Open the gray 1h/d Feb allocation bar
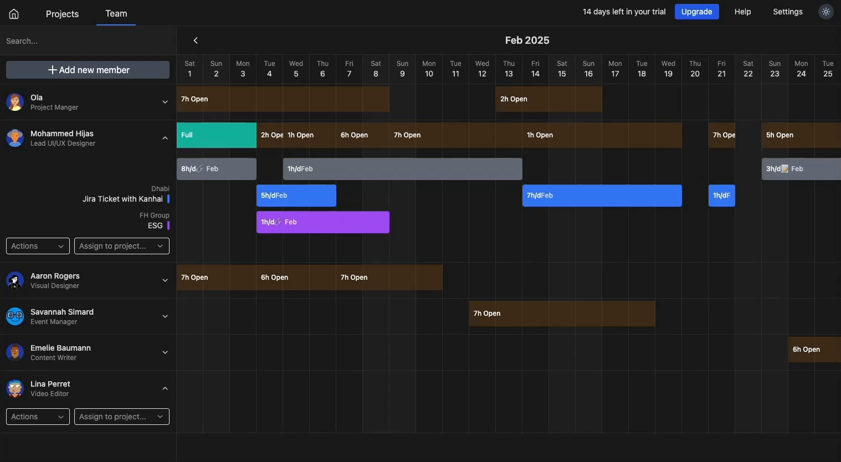 [403, 169]
